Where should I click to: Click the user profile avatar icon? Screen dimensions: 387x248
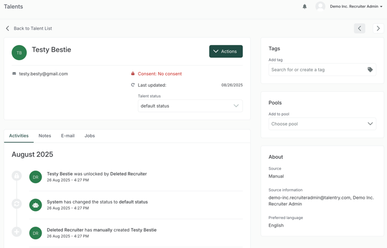(x=320, y=6)
